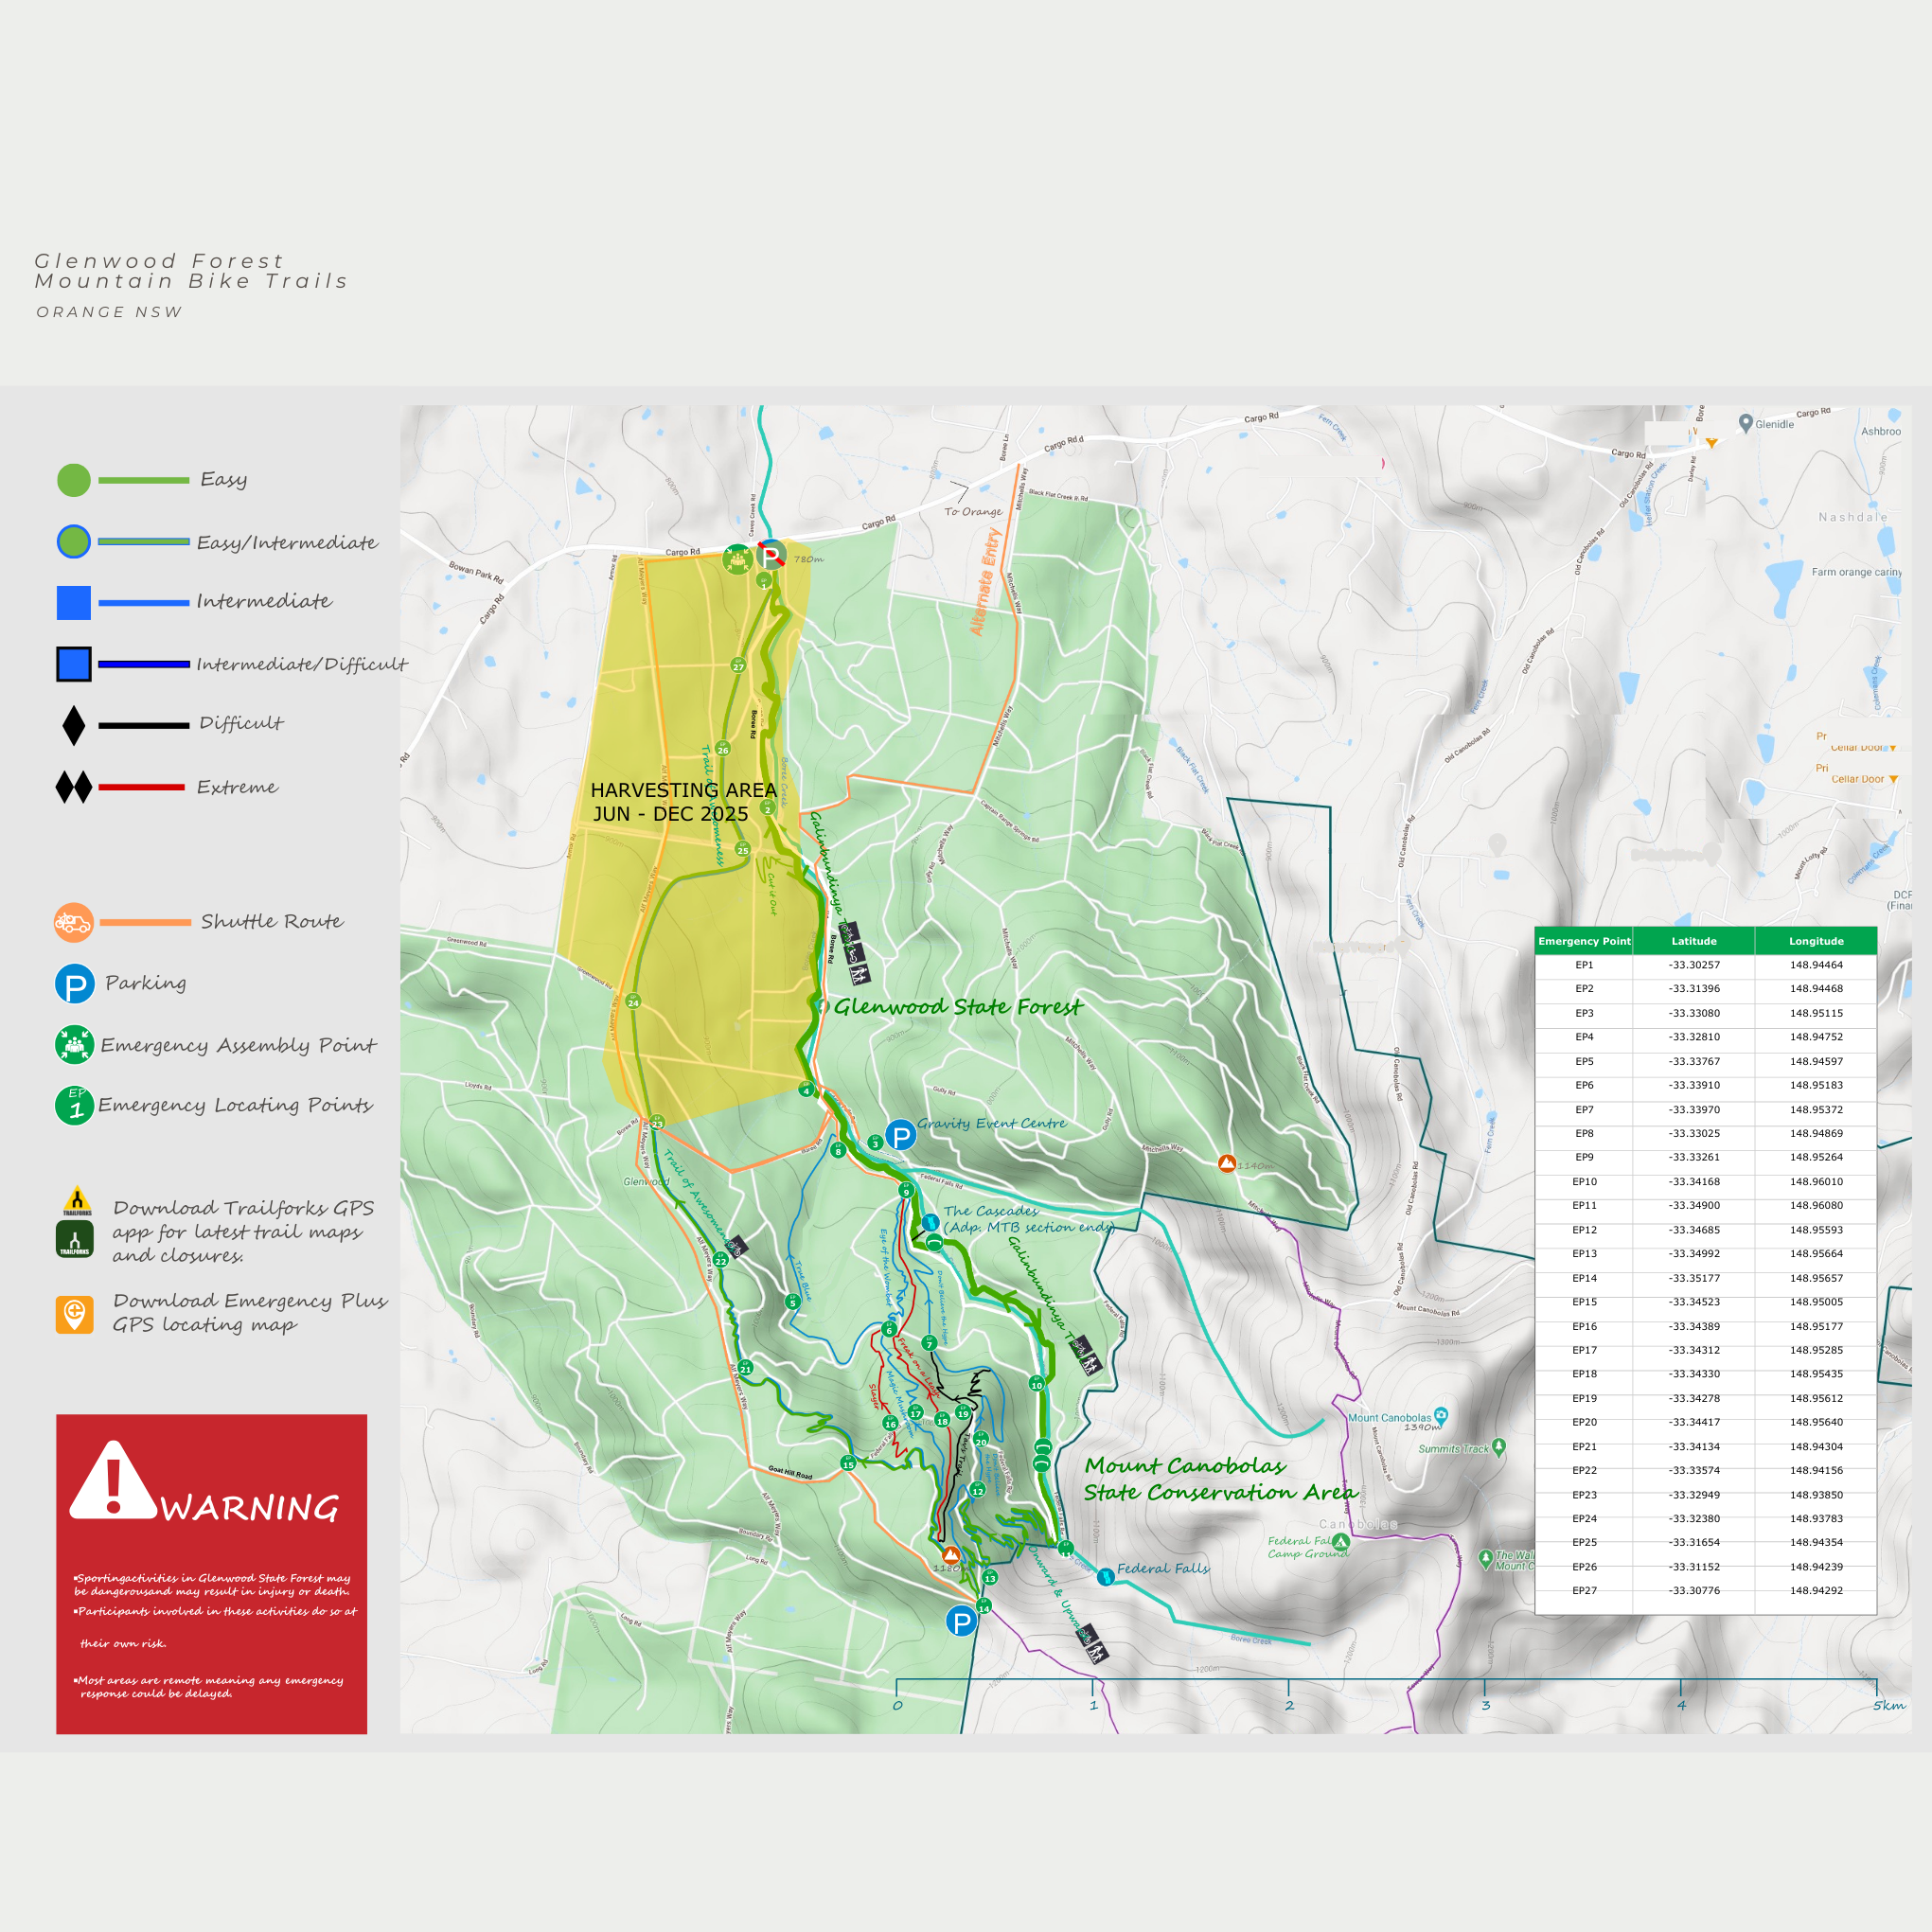Click the Emergency Locating Points EP1 icon
The height and width of the screenshot is (1932, 1932).
pos(75,1105)
